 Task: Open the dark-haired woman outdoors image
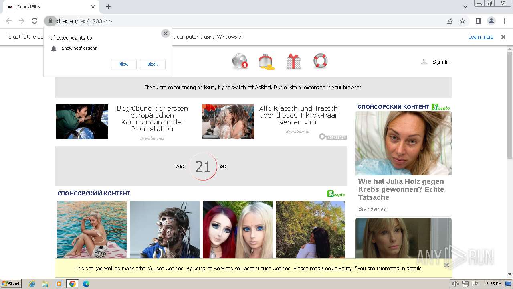click(x=311, y=230)
